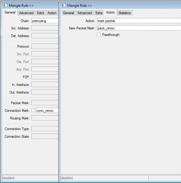Click the Chain field showing prerouting
Viewport: 181px width, 183px height.
click(45, 21)
